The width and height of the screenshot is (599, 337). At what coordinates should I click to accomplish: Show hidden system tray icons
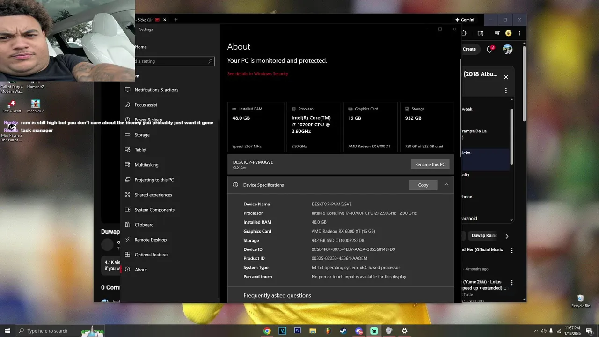[536, 331]
